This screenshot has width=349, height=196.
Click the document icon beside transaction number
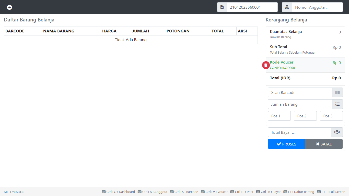pyautogui.click(x=222, y=7)
